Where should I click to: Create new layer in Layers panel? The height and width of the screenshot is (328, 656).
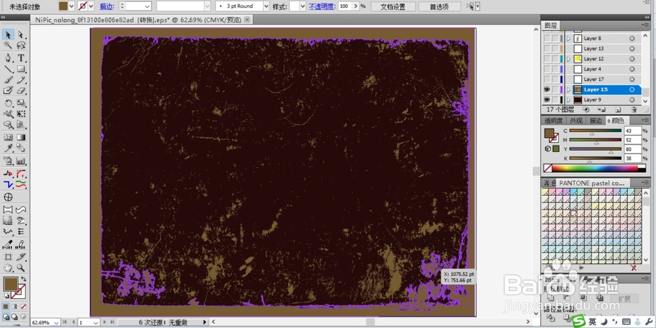(617, 110)
